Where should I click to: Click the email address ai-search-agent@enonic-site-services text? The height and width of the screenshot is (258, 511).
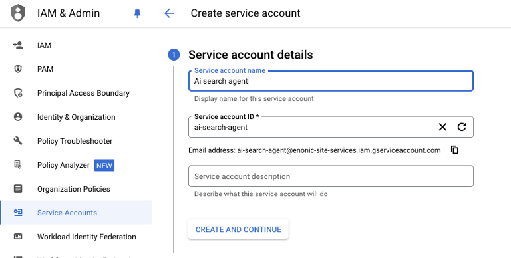(x=339, y=150)
